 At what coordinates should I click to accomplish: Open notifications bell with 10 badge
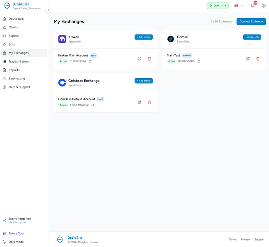pos(253,5)
